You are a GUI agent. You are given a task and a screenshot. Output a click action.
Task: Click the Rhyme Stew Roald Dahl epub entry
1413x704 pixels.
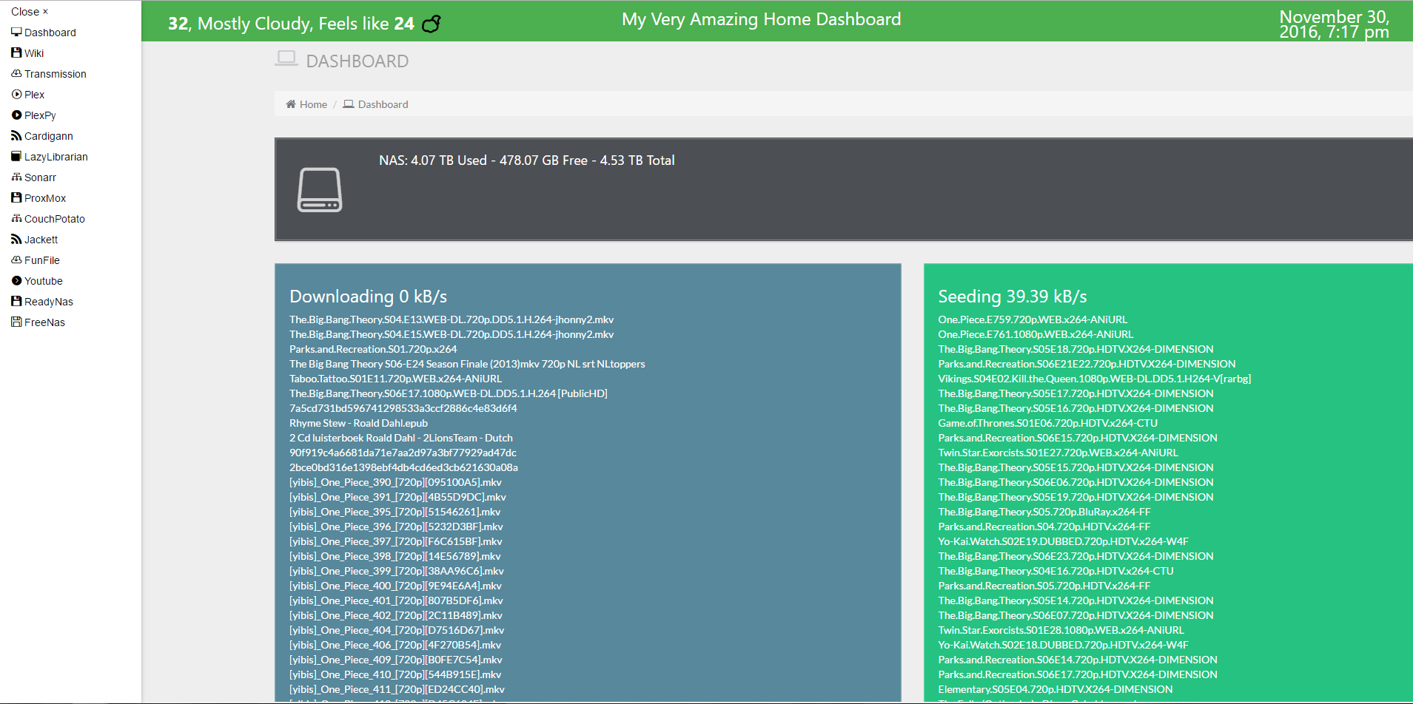[x=358, y=423]
